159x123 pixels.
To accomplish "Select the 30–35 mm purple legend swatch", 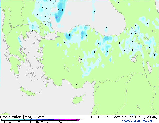I will coord(56,120).
